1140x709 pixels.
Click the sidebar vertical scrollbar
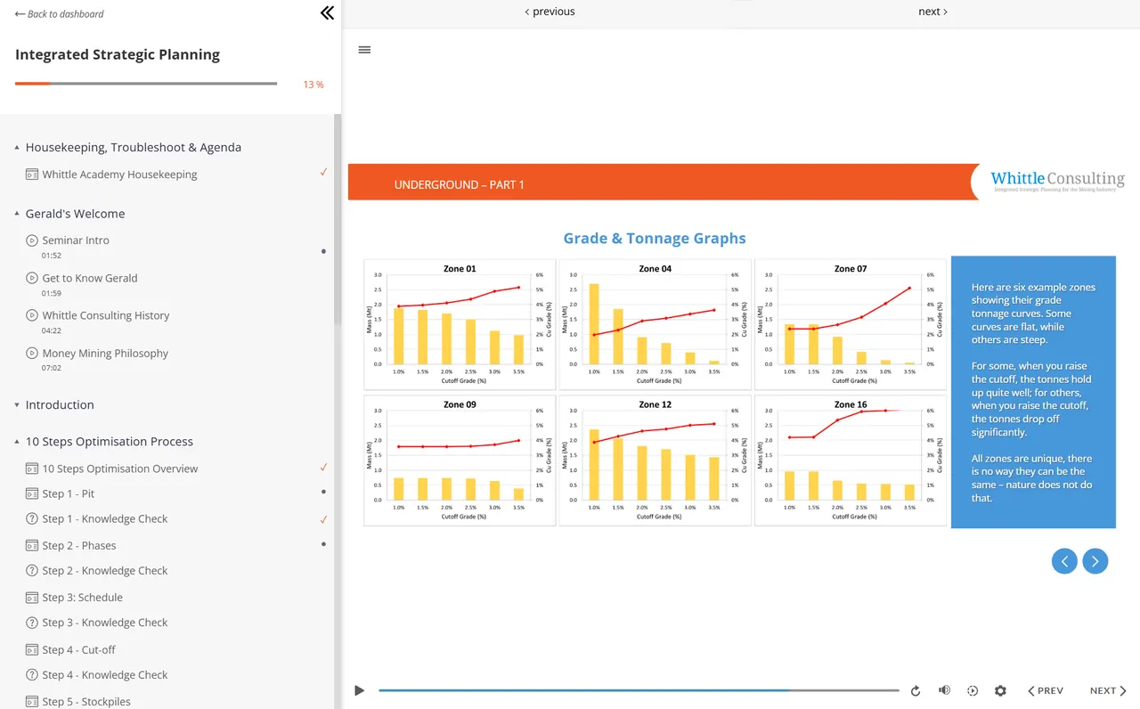[337, 218]
